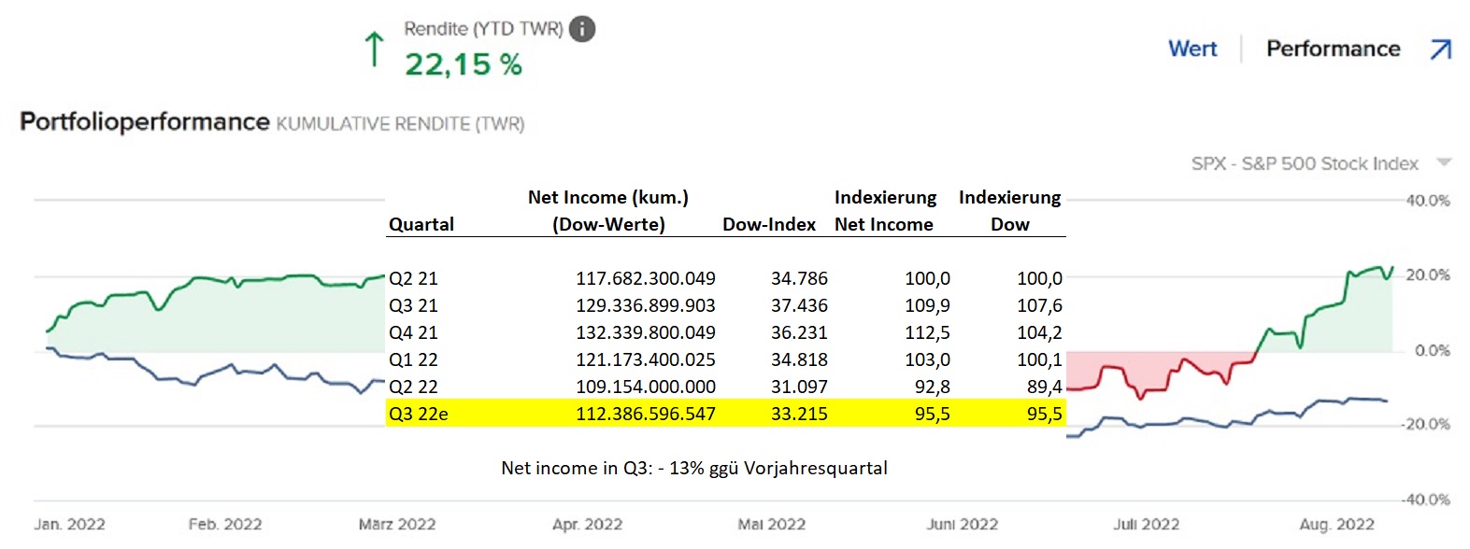1470x549 pixels.
Task: Click the Aug. 2022 axis label
Action: (1336, 525)
